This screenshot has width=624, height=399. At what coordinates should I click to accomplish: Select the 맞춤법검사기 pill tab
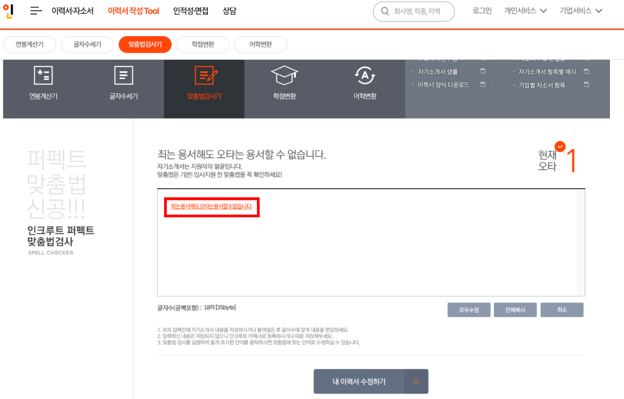[145, 45]
